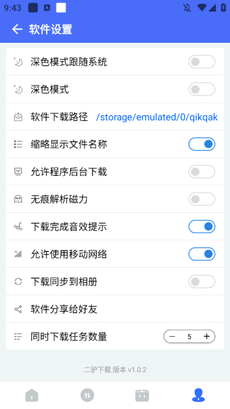Tap the task count value 5 field
The image size is (230, 409).
click(189, 337)
